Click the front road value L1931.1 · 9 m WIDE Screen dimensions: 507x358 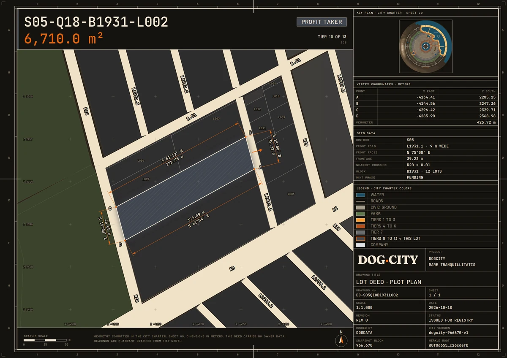[x=428, y=146]
